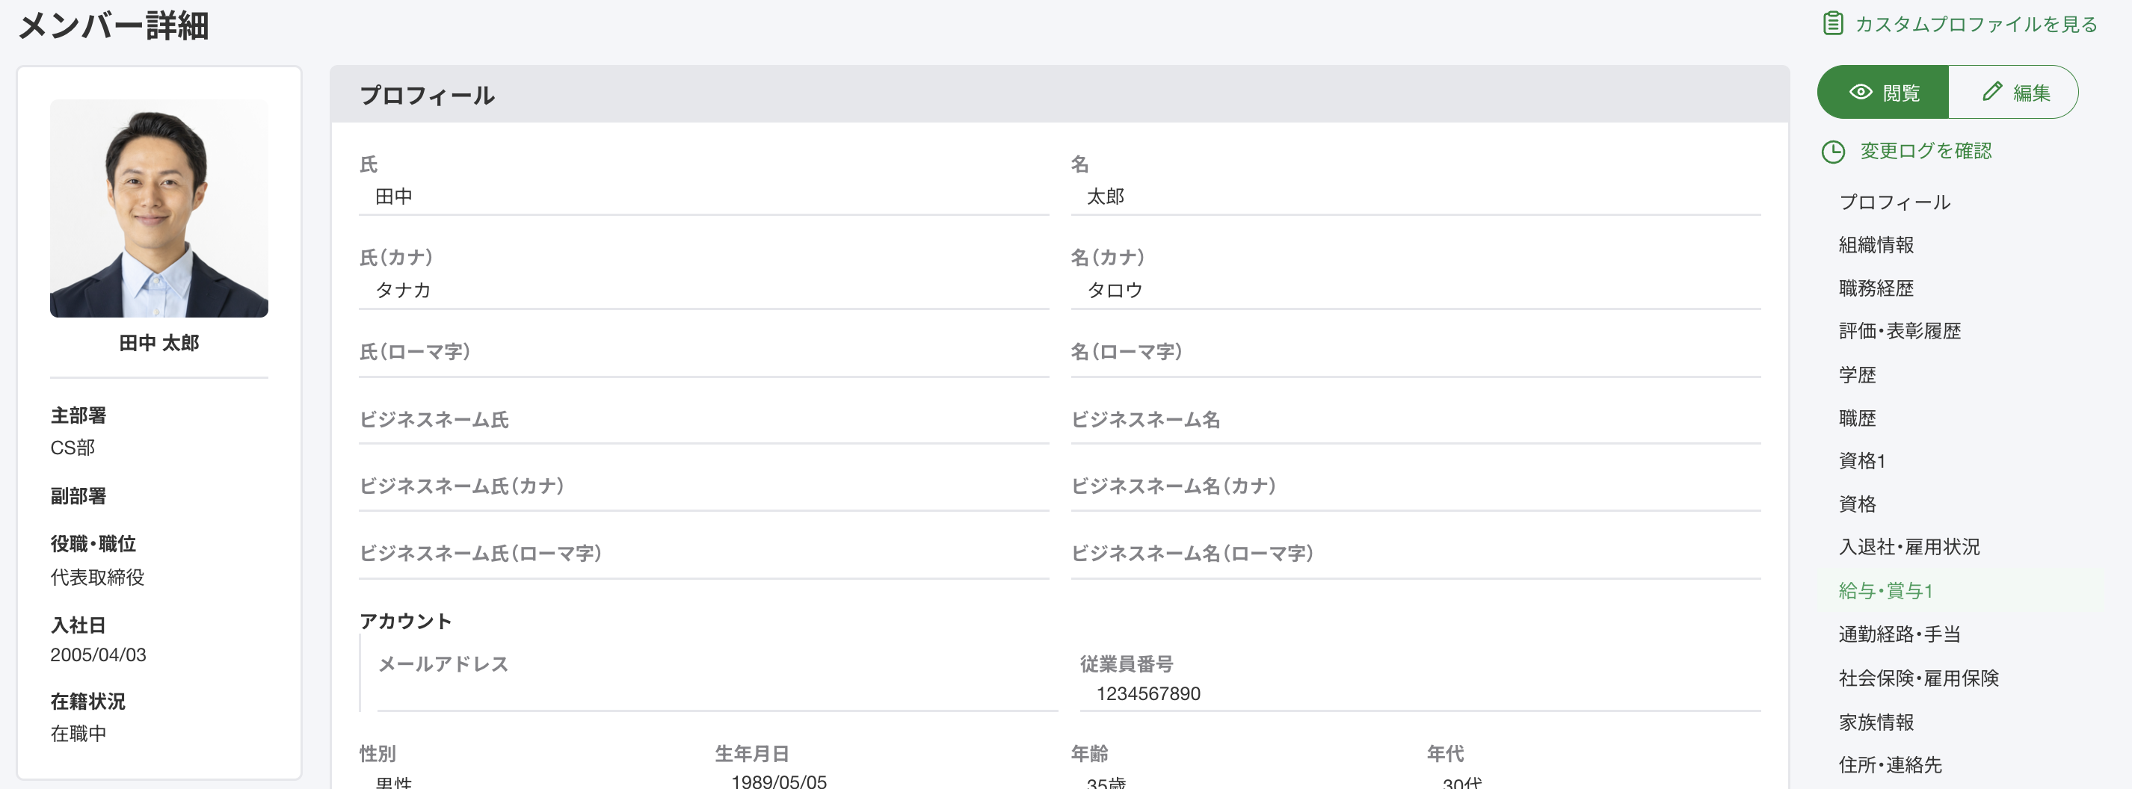Screen dimensions: 2132x789
Task: Click the eye icon on the 閲覧 button
Action: [1858, 92]
